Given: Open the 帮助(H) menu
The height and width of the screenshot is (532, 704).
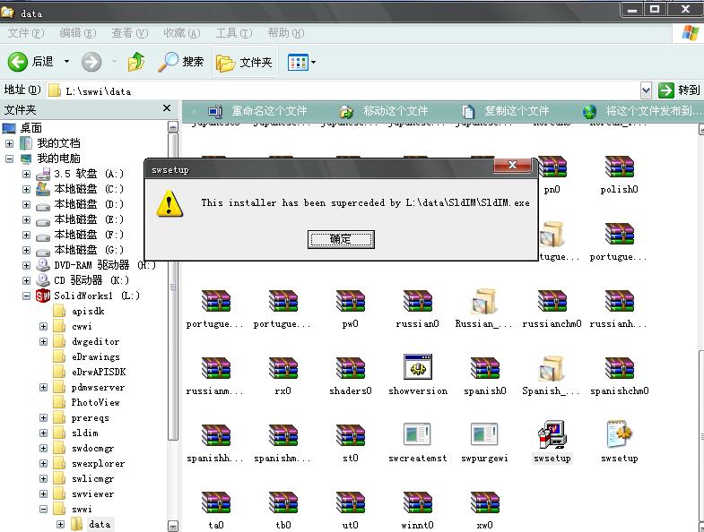Looking at the screenshot, I should click(x=286, y=33).
